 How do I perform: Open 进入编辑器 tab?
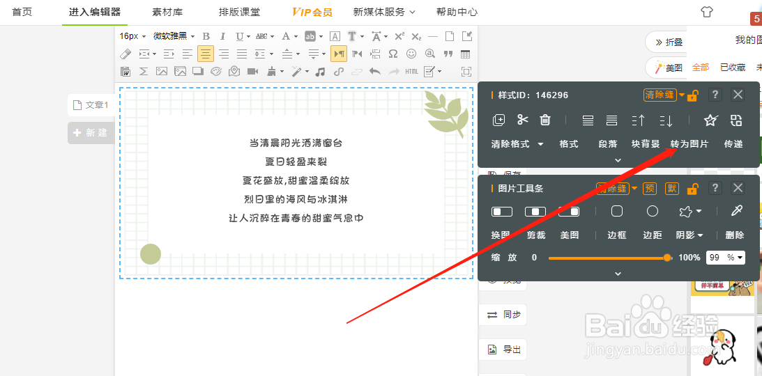(x=95, y=12)
